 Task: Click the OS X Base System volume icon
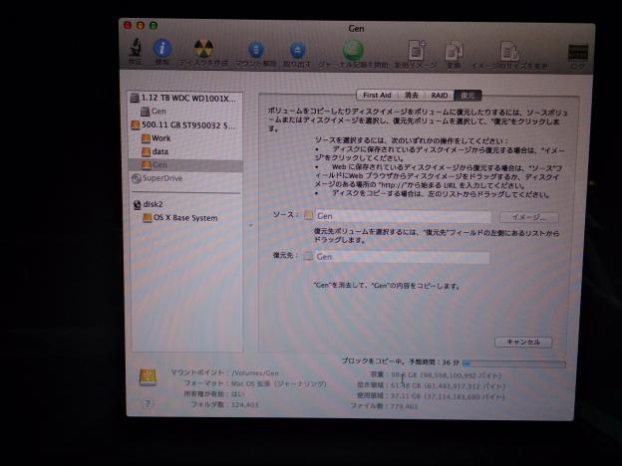[x=148, y=218]
